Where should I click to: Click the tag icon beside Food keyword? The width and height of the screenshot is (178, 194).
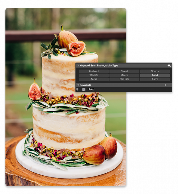tap(78, 89)
